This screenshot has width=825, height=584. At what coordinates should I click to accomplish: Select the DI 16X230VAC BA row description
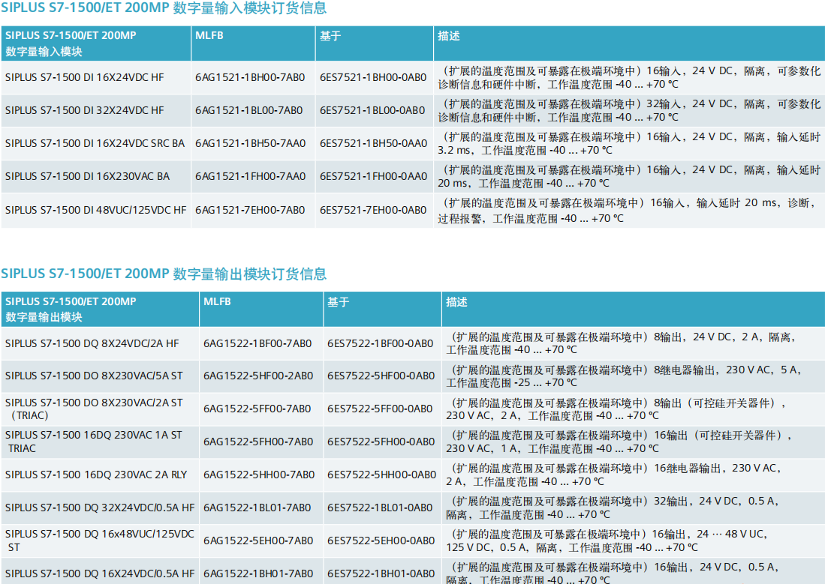(x=629, y=177)
